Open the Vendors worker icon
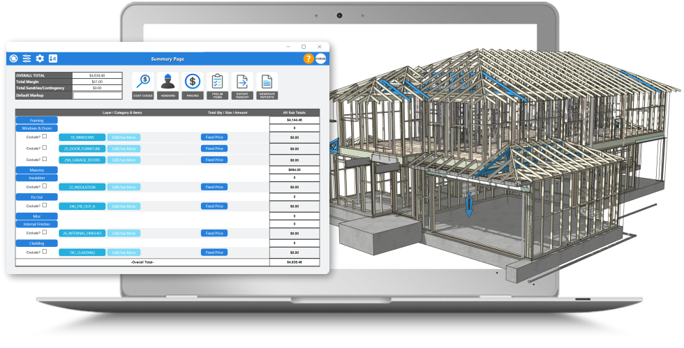This screenshot has height=348, width=684. tap(168, 81)
